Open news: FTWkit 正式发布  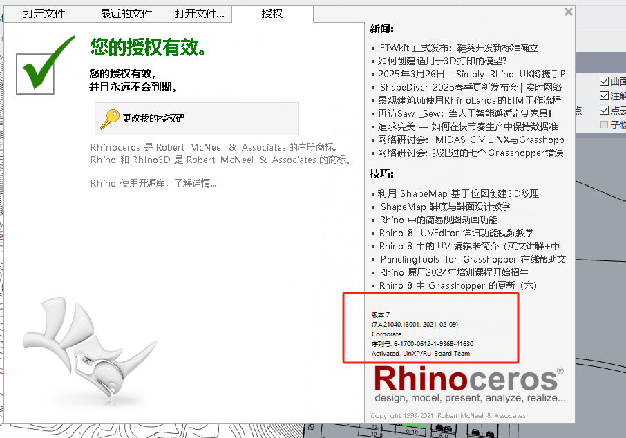459,48
